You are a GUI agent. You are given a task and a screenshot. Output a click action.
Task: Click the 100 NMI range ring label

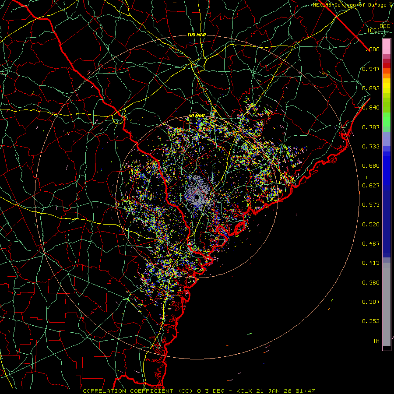(x=197, y=35)
